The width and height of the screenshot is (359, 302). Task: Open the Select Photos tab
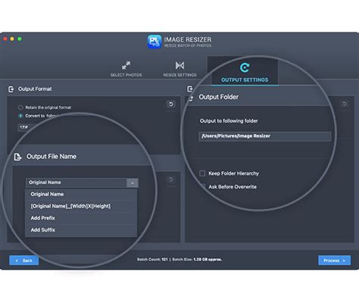[126, 69]
